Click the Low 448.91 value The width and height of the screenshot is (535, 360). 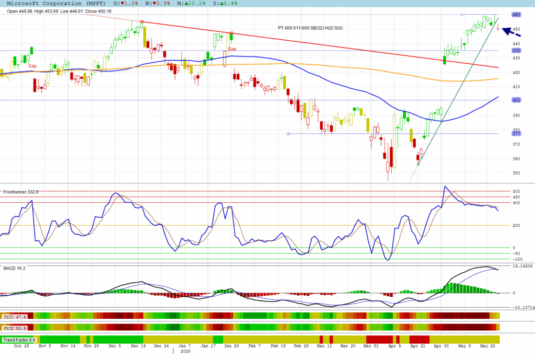point(72,11)
